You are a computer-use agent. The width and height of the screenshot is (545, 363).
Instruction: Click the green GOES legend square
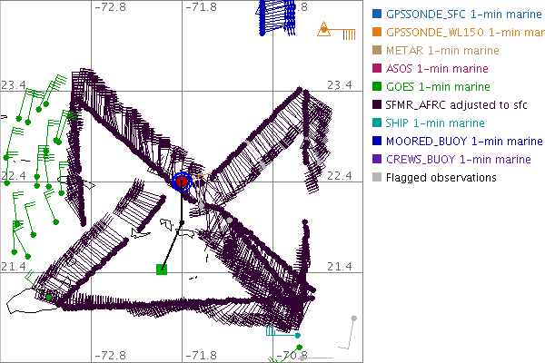click(x=377, y=87)
